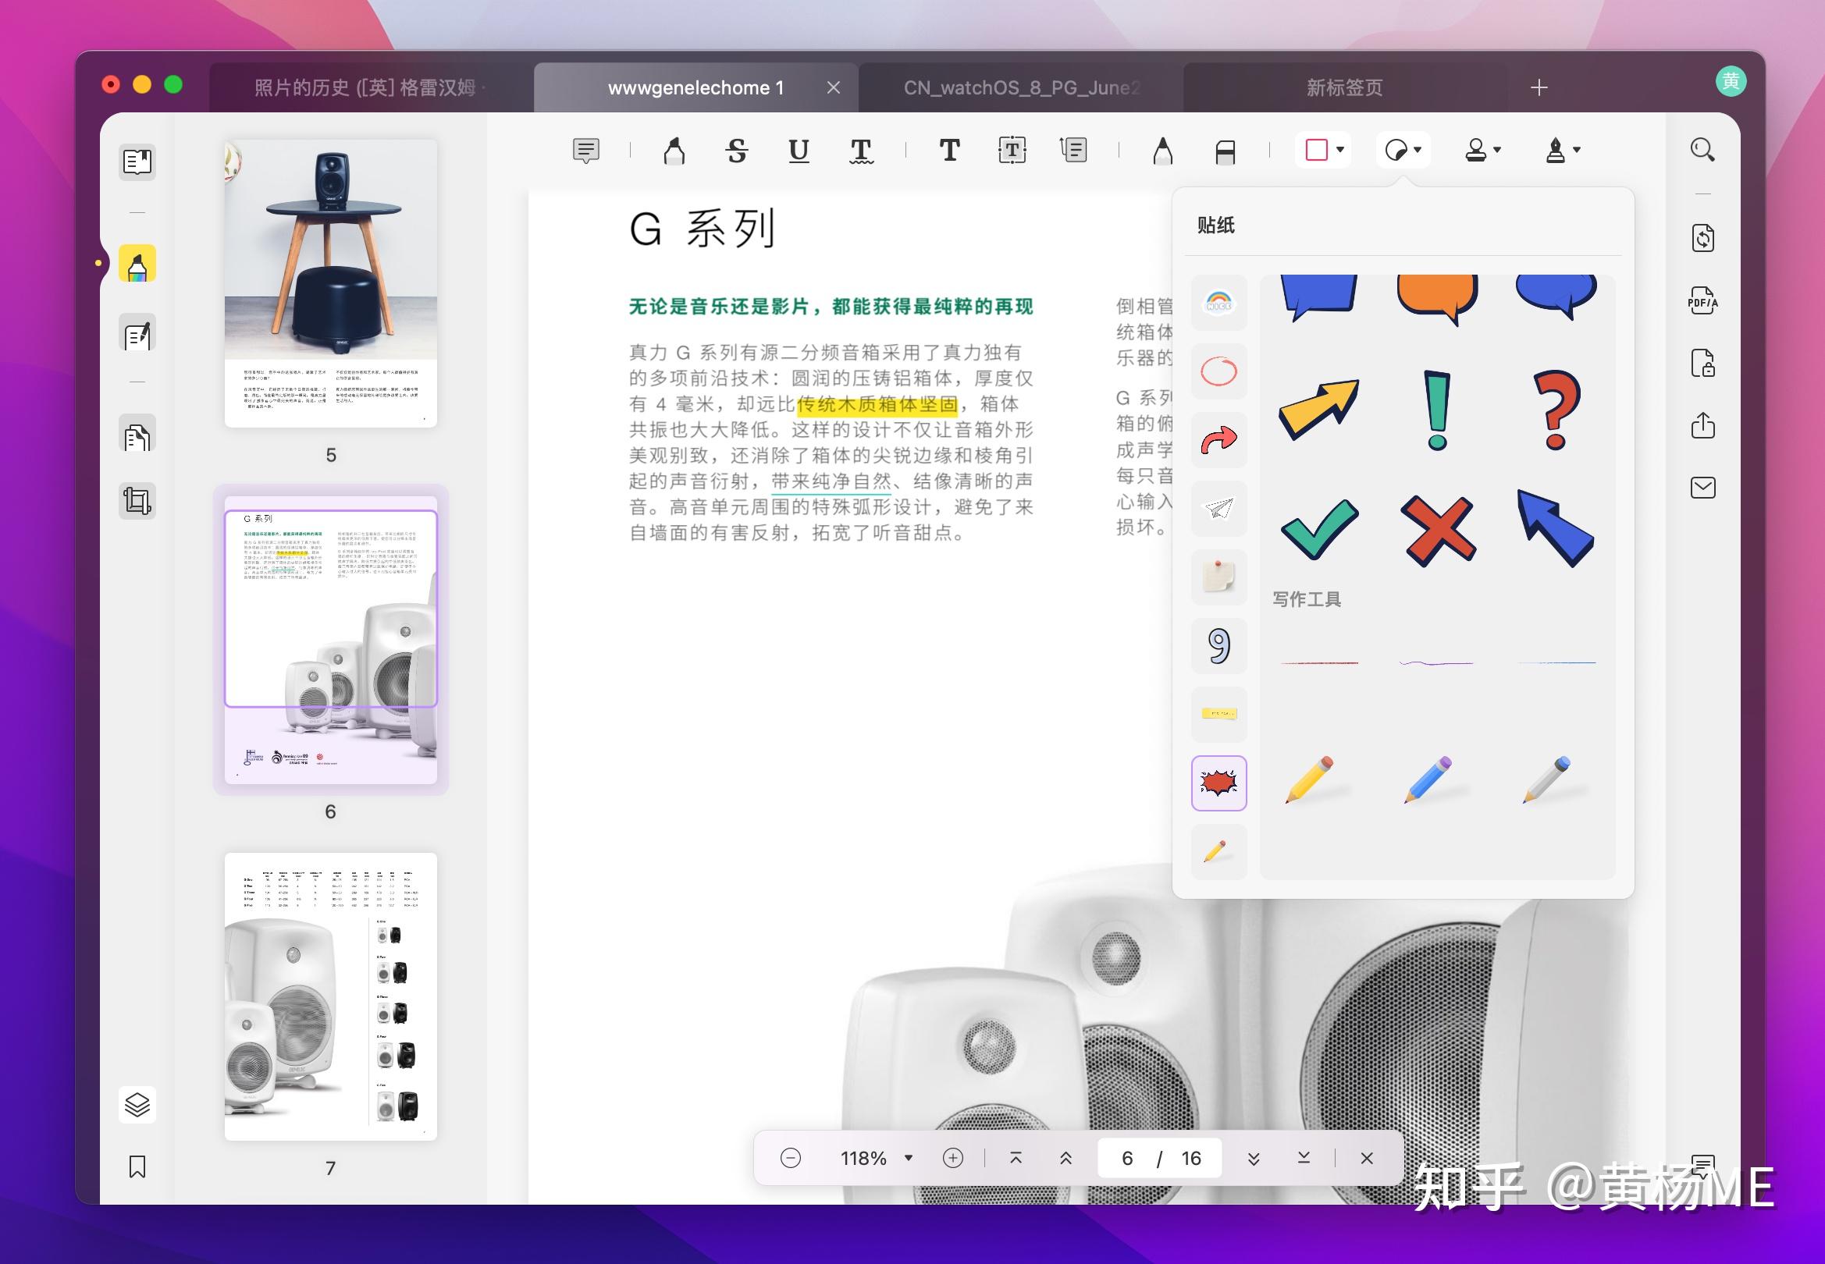Open the bookmarks panel icon
Screen dimensions: 1825x1264
[137, 1166]
